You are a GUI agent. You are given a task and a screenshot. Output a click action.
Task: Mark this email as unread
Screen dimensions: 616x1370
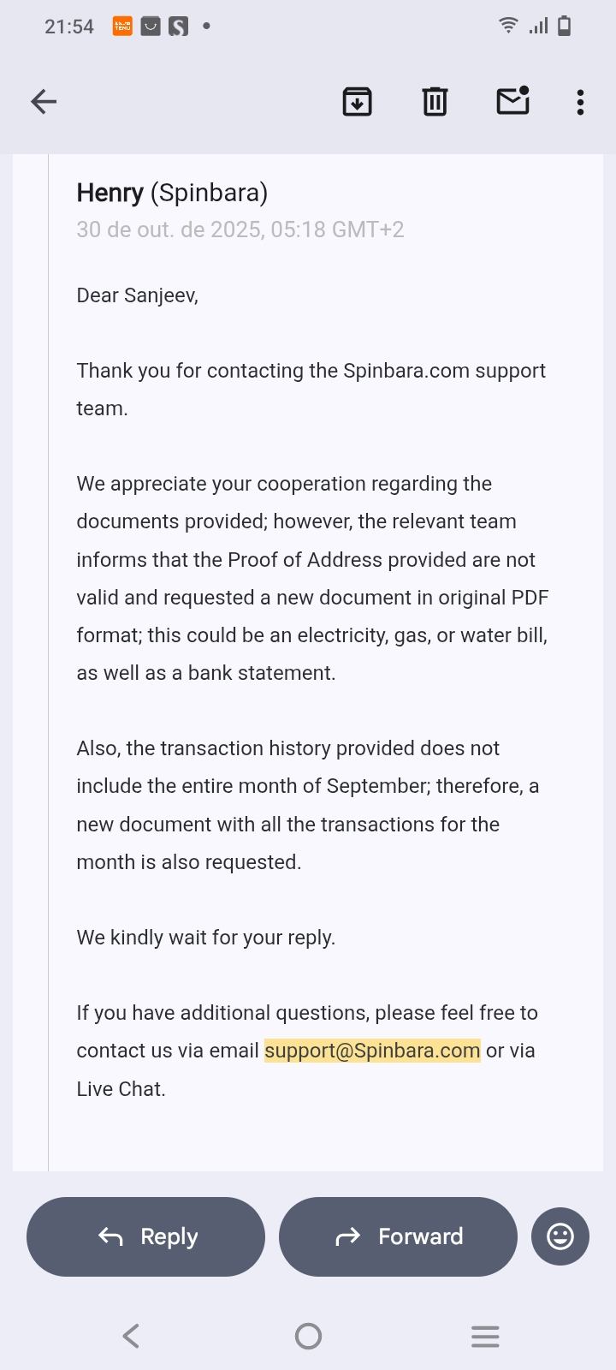coord(512,101)
